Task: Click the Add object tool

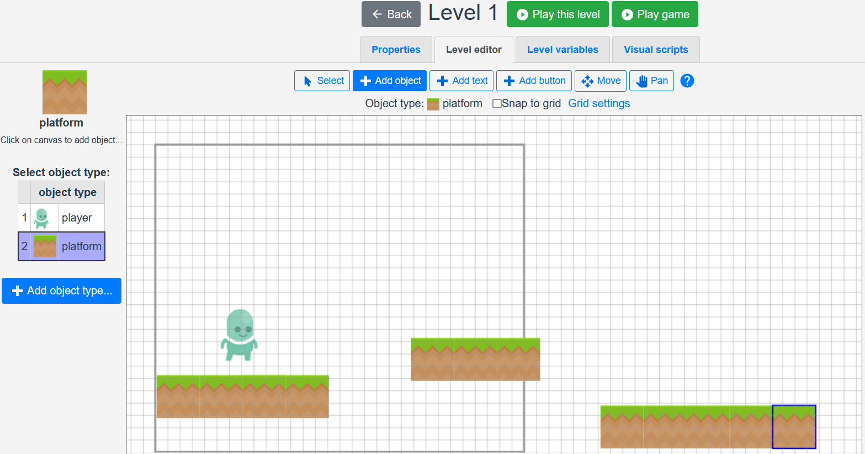Action: (x=390, y=81)
